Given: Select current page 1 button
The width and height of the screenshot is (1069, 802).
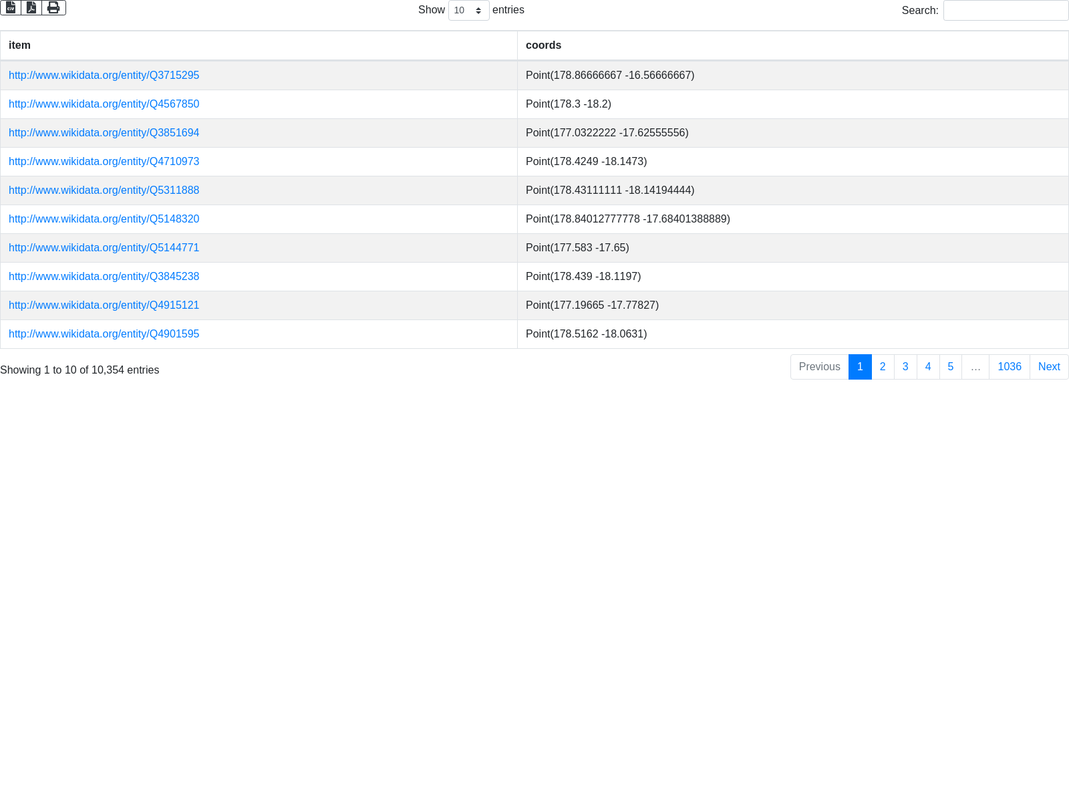Looking at the screenshot, I should 860,367.
